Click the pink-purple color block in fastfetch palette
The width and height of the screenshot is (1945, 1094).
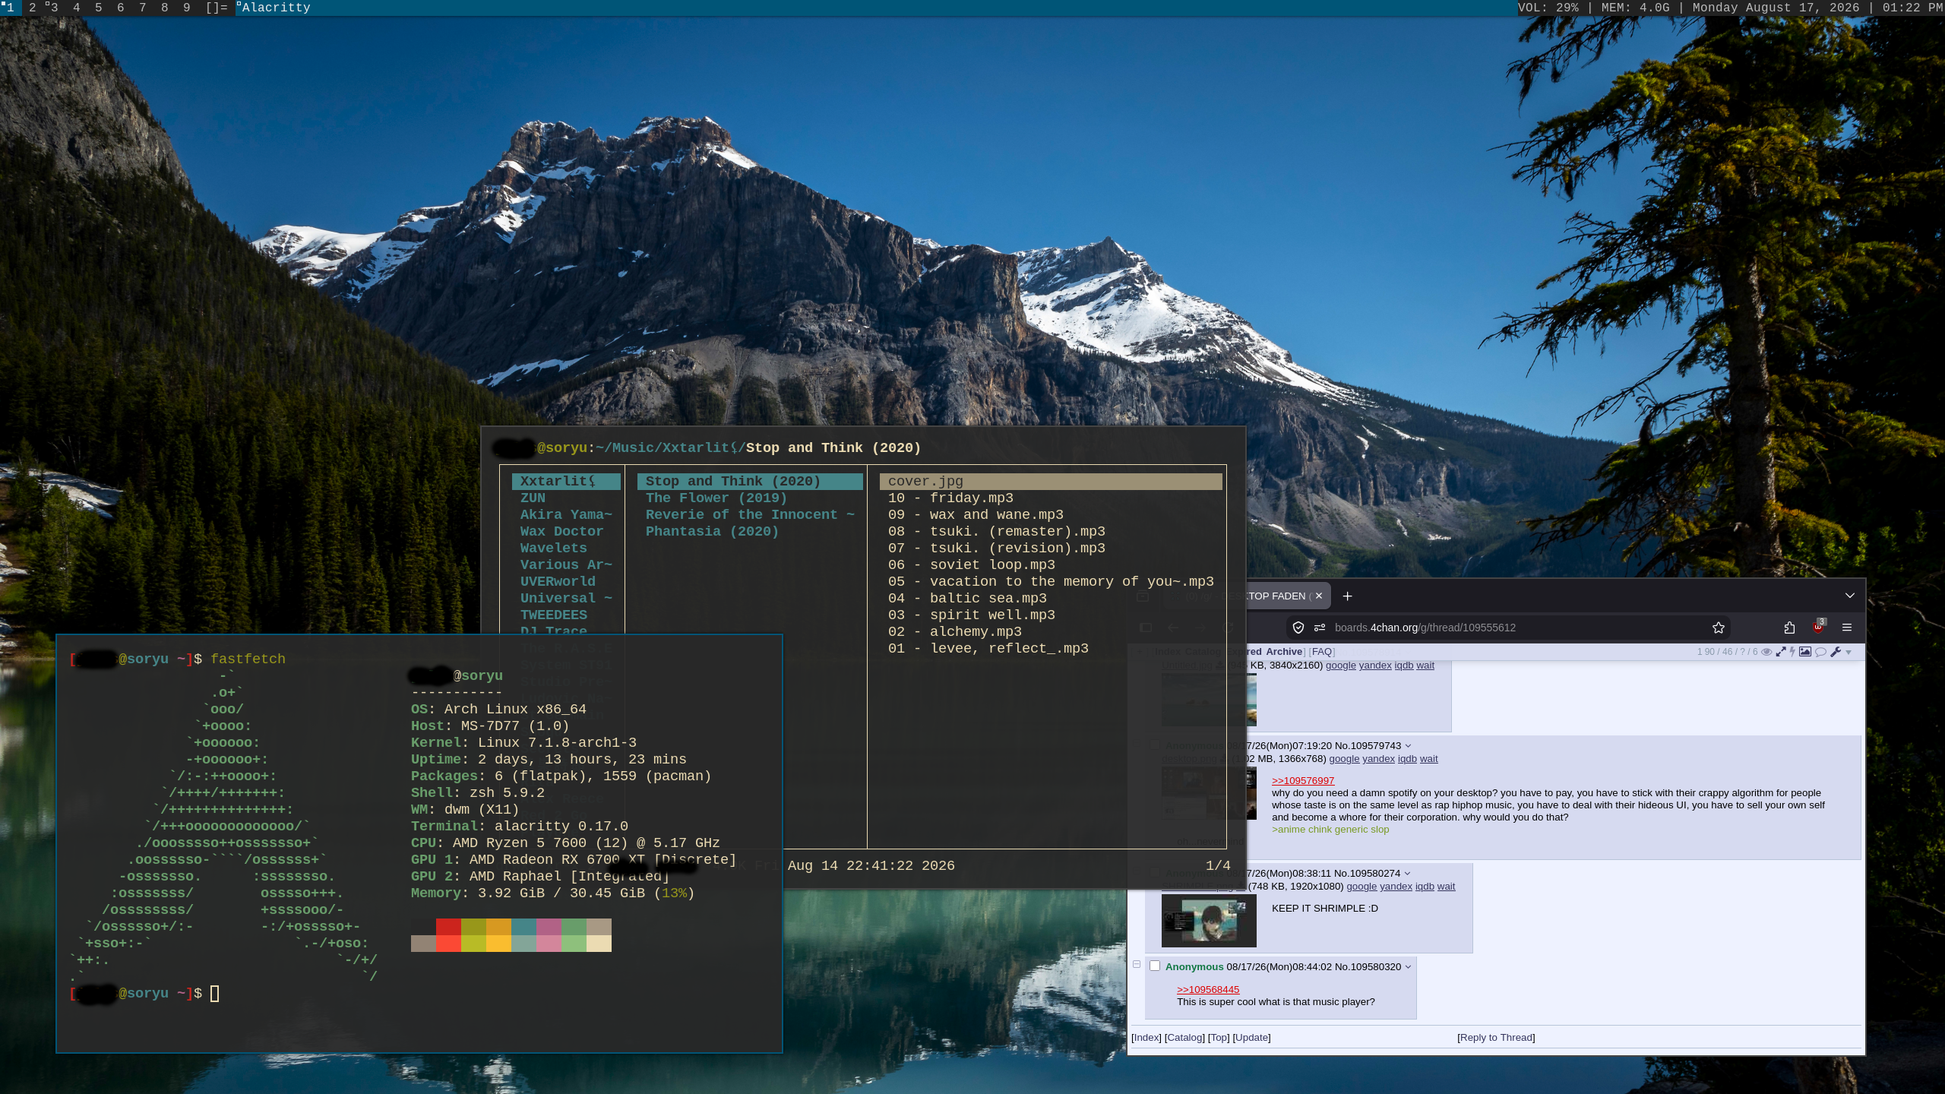[x=549, y=927]
